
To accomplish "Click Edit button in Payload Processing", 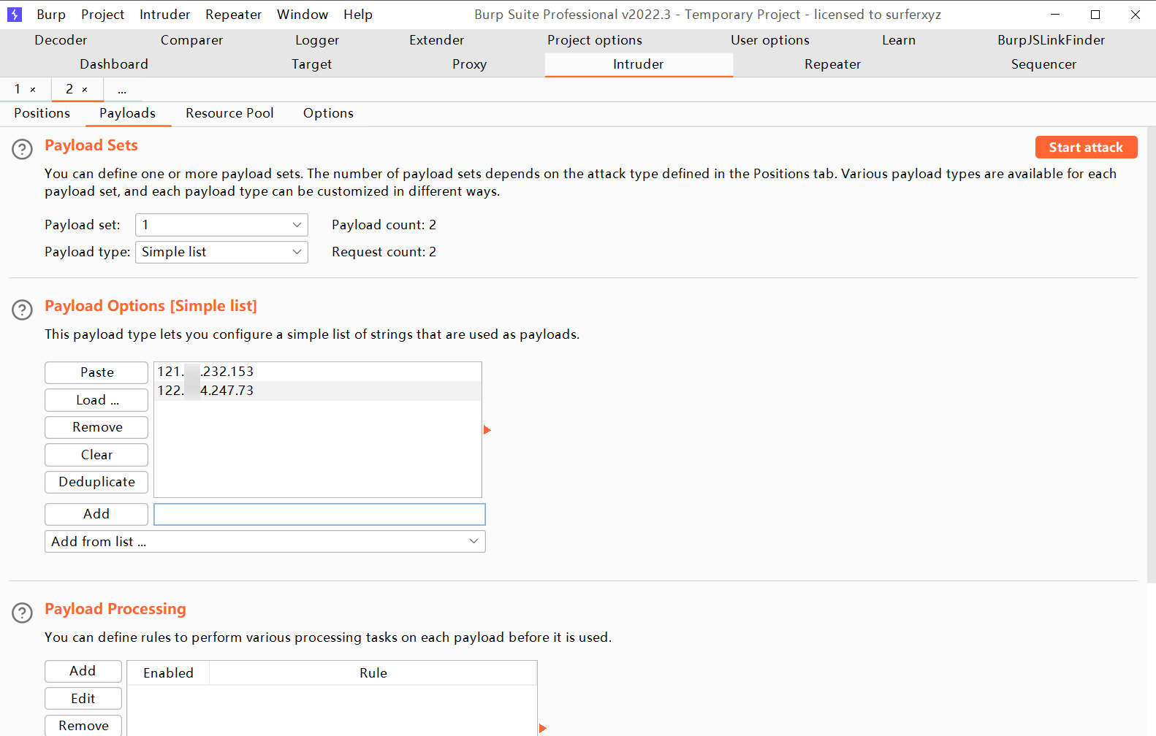I will click(x=83, y=699).
